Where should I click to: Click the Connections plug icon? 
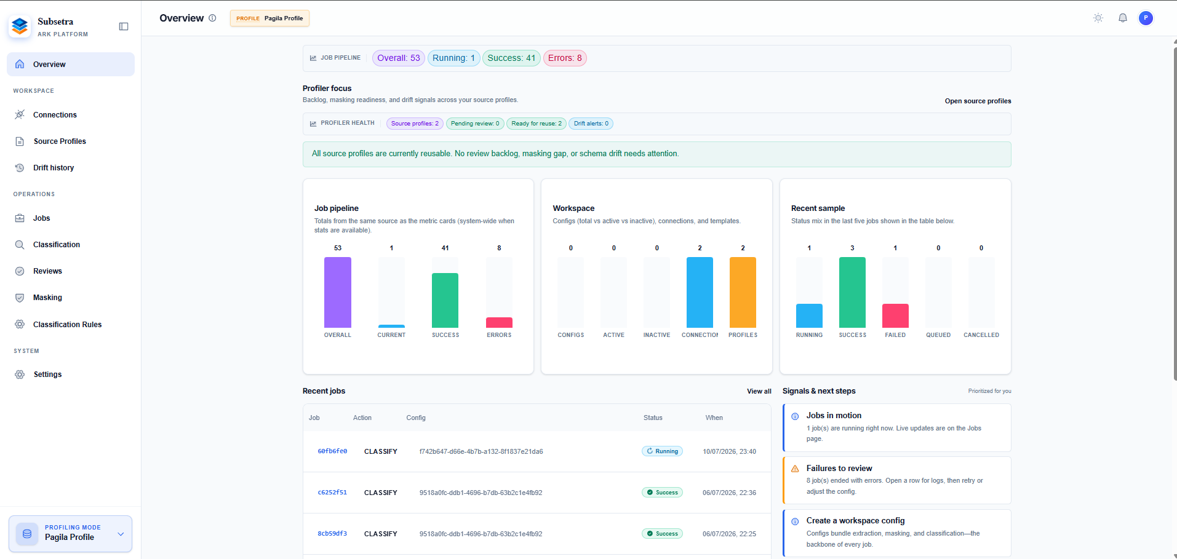pos(20,114)
